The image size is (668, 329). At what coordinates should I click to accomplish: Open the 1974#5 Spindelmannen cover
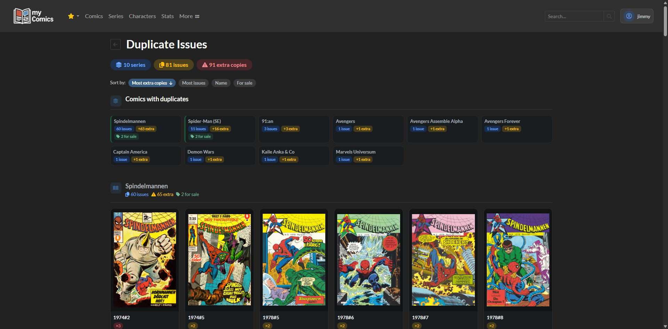[x=220, y=260]
